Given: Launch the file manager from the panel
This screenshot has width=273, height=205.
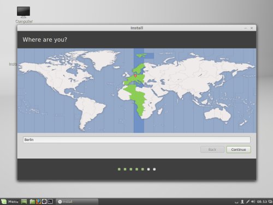Looking at the screenshot, I should tap(32, 202).
